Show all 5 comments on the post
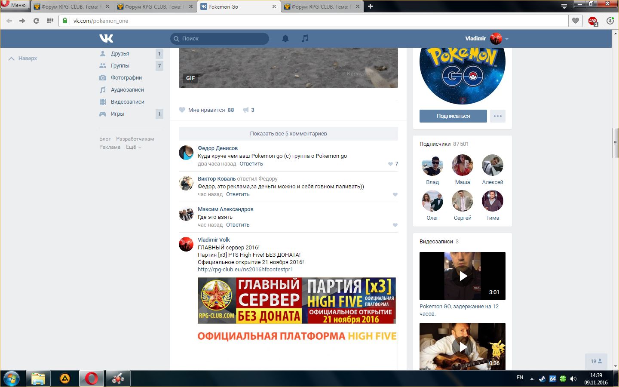619x387 pixels. pos(288,134)
